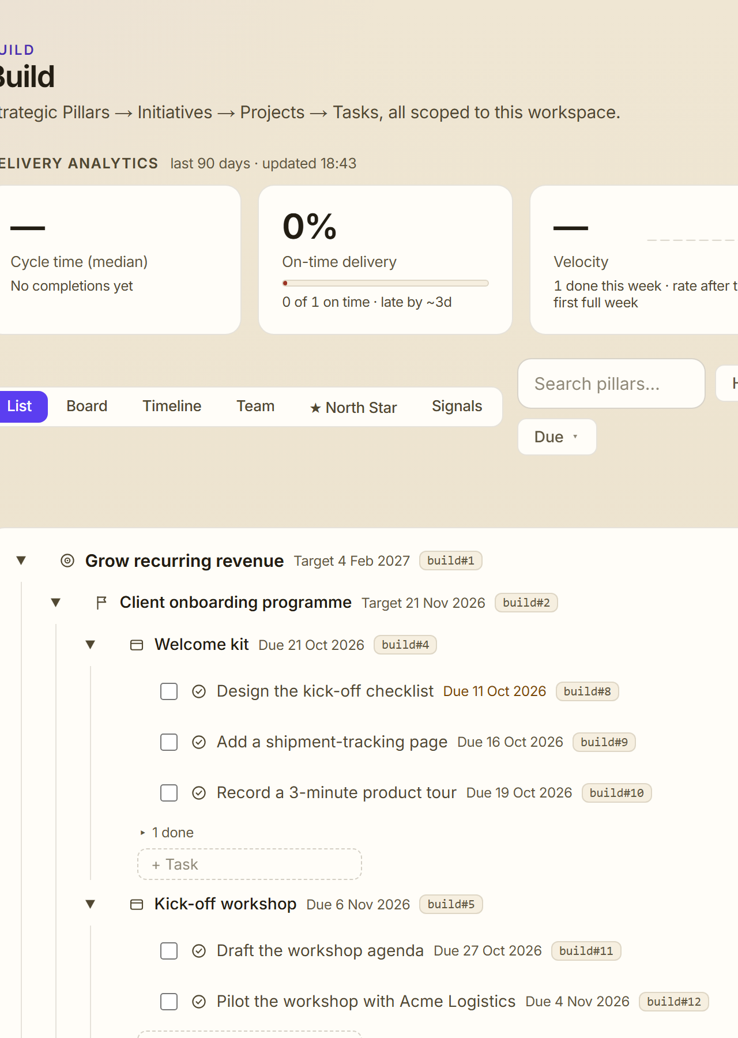
Task: Expand the 1 done completed tasks
Action: [x=167, y=833]
